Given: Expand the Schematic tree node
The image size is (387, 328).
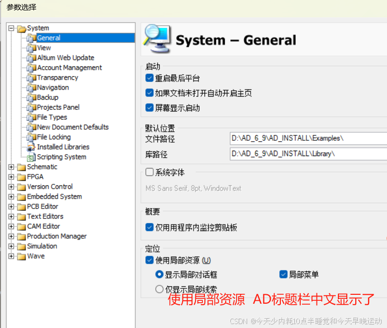Looking at the screenshot, I should (x=11, y=167).
